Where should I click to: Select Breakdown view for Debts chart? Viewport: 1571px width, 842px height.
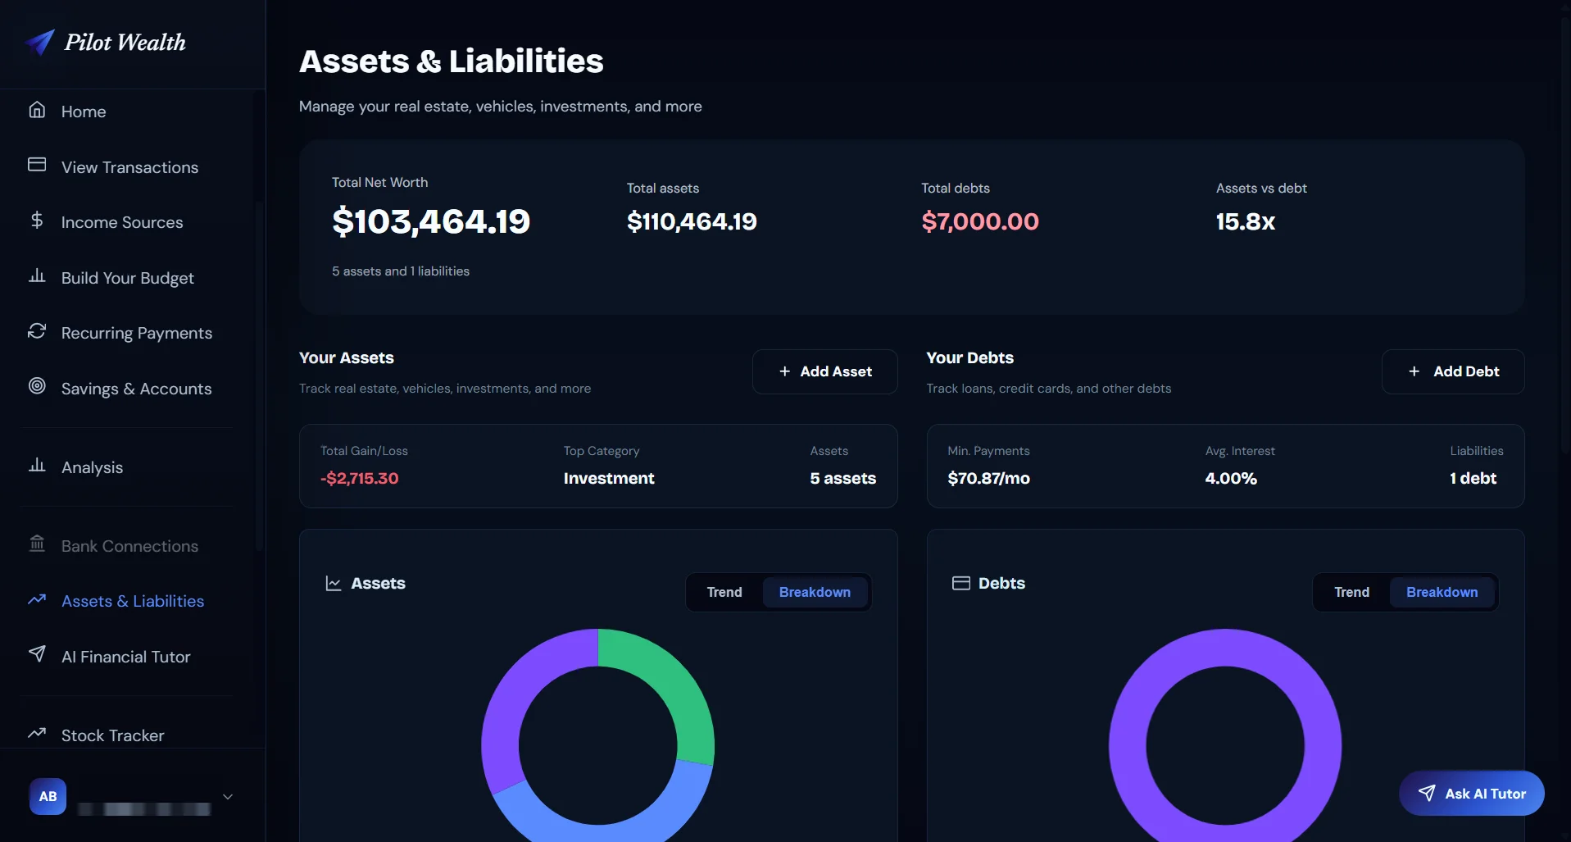[1442, 592]
